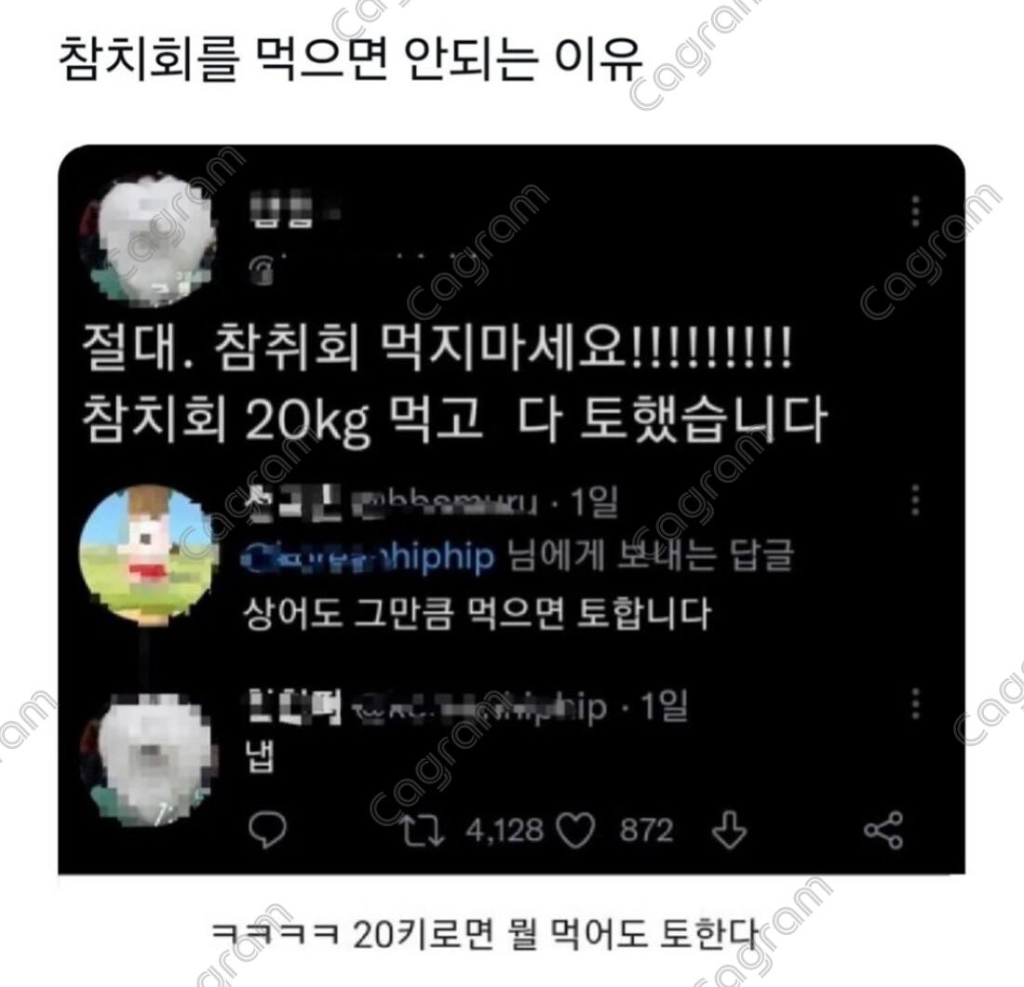Click the reply speech bubble icon
The height and width of the screenshot is (987, 1024).
(268, 830)
